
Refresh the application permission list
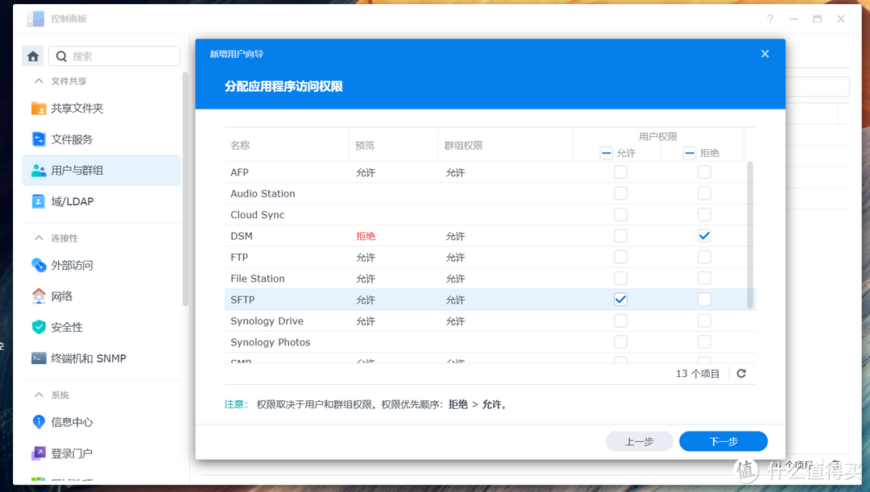pyautogui.click(x=741, y=373)
